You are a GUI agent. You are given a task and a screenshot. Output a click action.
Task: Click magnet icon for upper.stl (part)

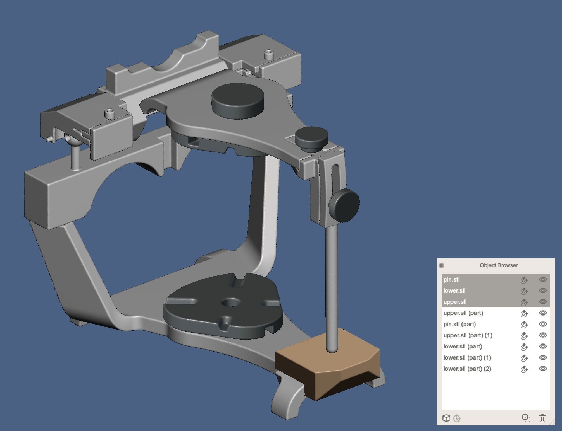pos(524,313)
